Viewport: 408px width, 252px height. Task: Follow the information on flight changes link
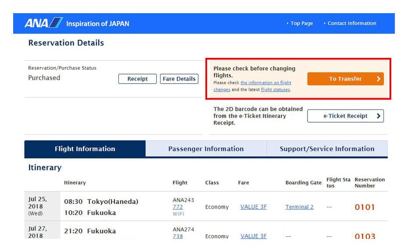[x=265, y=83]
